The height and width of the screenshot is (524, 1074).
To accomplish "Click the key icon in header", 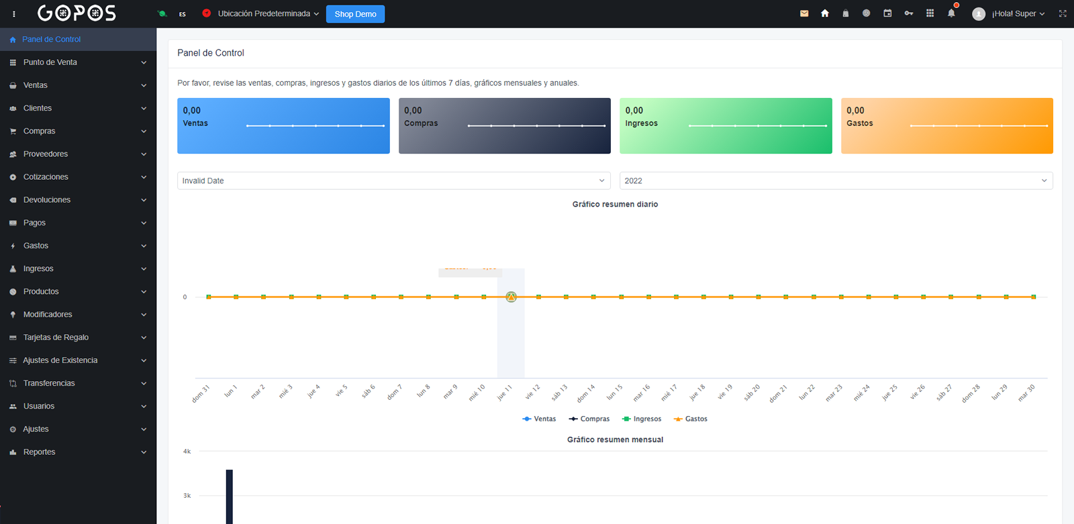I will point(909,13).
